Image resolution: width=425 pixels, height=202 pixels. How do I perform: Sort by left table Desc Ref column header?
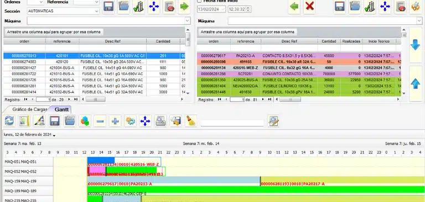[113, 41]
